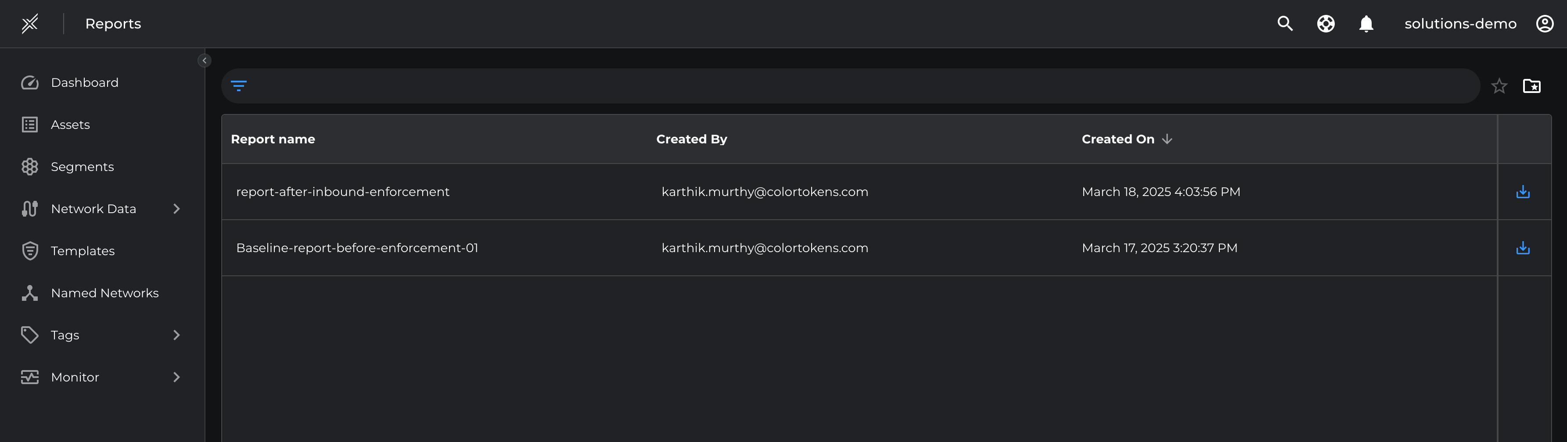
Task: Download the Baseline-report-before-enforcement-01 report
Action: coord(1523,248)
